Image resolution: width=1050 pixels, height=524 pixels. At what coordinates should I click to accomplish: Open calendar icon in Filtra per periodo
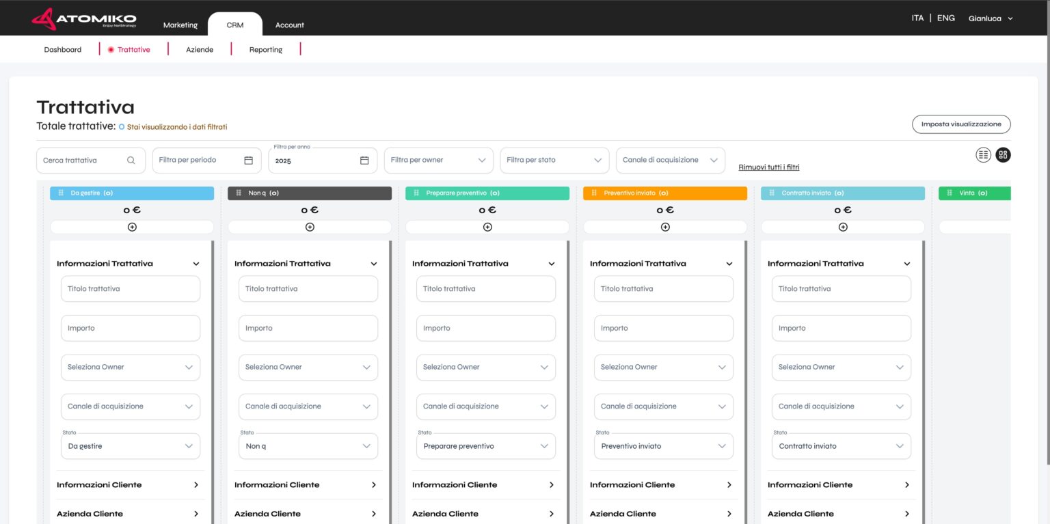248,161
